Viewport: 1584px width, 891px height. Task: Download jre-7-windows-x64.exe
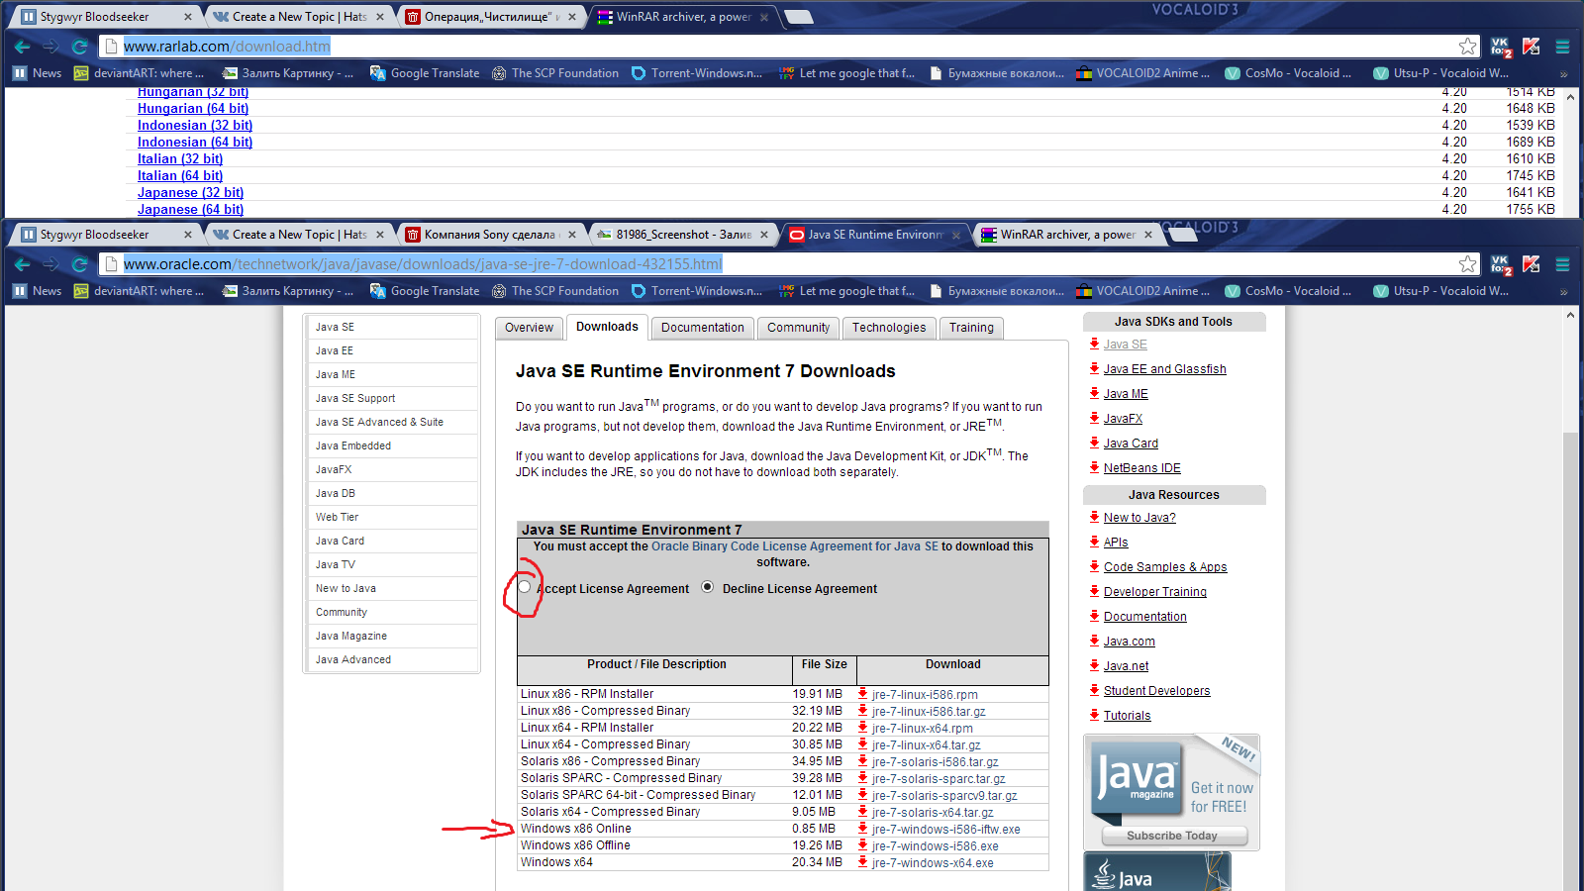click(x=933, y=863)
